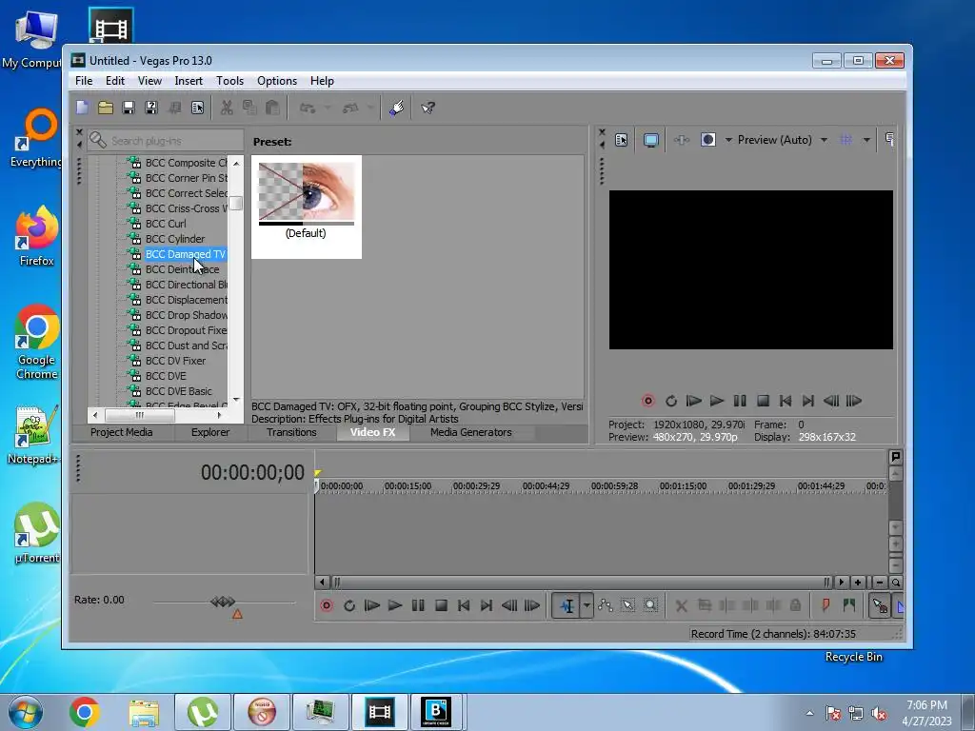Click Play From Start under preview
Image resolution: width=975 pixels, height=731 pixels.
[x=693, y=401]
